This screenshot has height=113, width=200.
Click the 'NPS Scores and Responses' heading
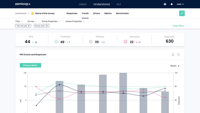[x=33, y=54]
